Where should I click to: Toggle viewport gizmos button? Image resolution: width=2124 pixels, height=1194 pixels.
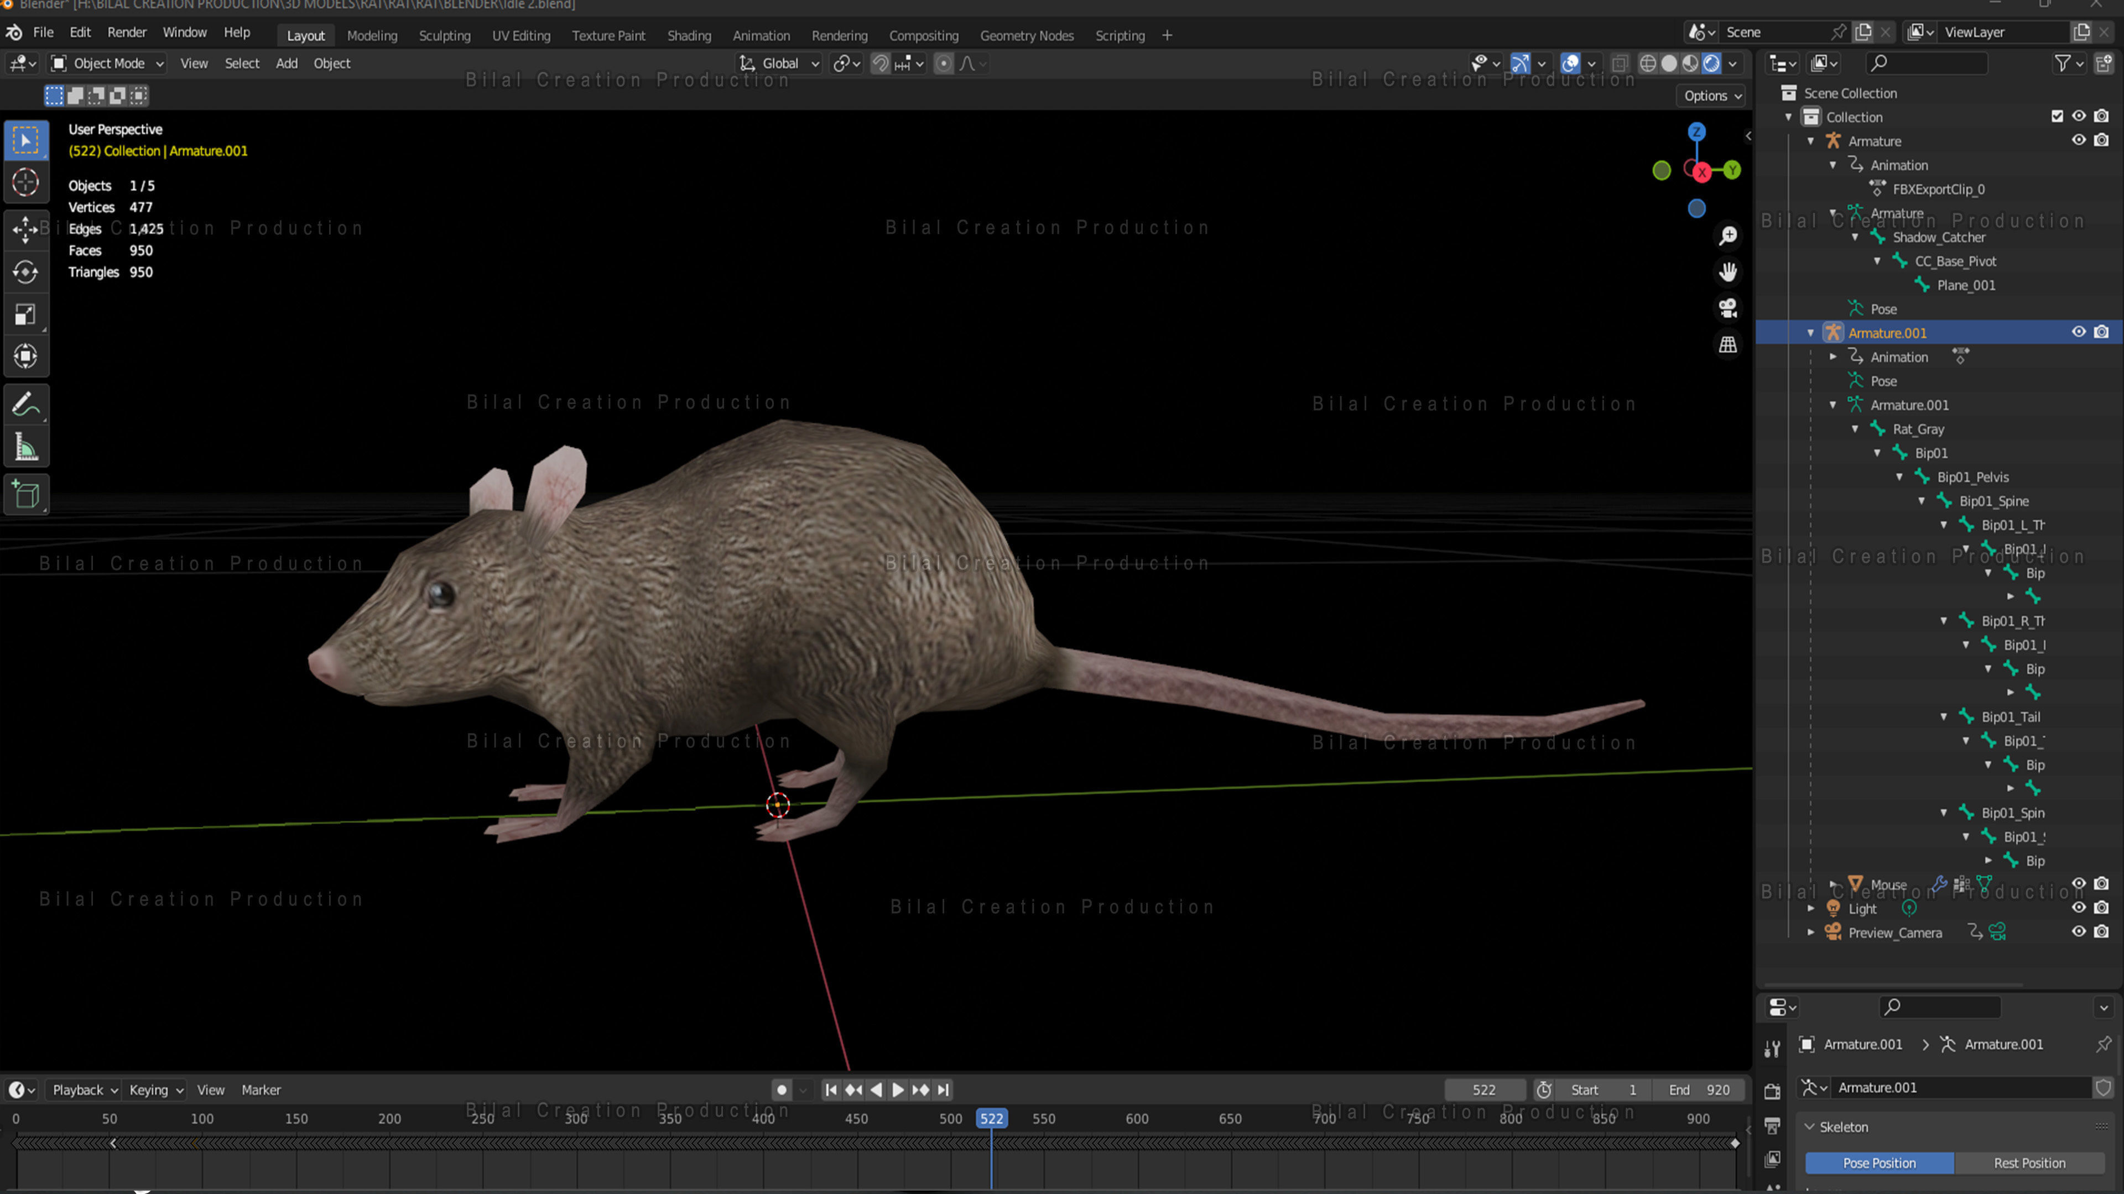click(x=1519, y=64)
